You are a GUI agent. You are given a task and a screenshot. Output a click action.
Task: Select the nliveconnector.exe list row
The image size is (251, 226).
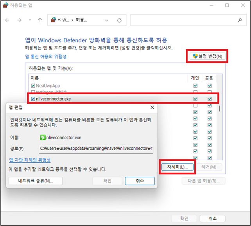coord(123,99)
